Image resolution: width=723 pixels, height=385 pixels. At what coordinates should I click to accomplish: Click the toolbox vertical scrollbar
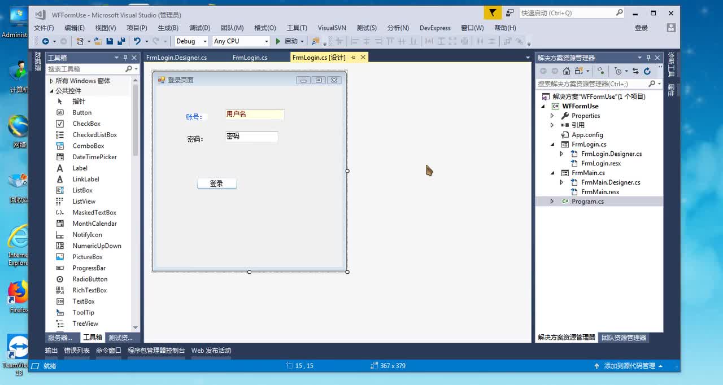(136, 204)
